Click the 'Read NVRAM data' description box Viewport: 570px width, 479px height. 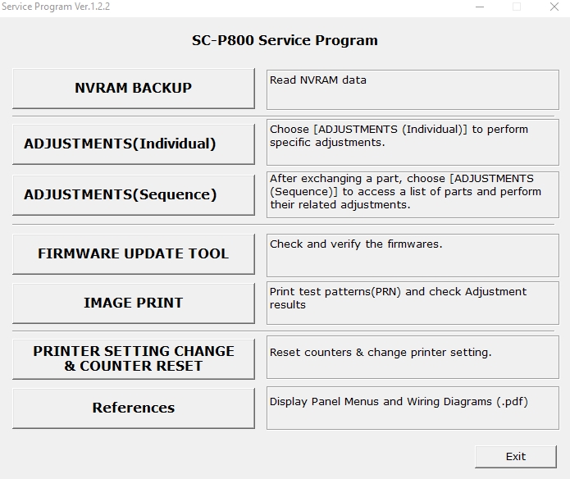413,89
